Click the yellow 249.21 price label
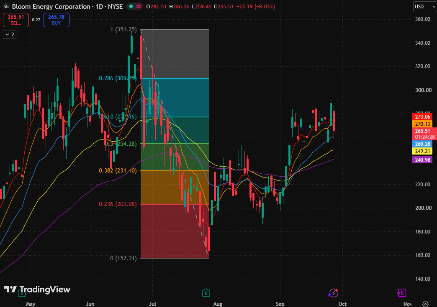This screenshot has height=307, width=437. (422, 151)
